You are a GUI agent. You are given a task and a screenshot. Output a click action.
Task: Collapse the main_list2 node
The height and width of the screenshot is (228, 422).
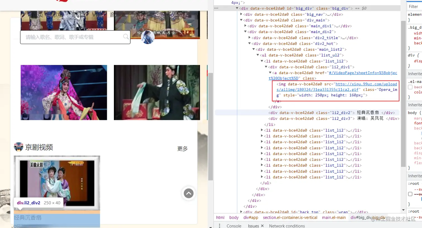pyautogui.click(x=254, y=49)
